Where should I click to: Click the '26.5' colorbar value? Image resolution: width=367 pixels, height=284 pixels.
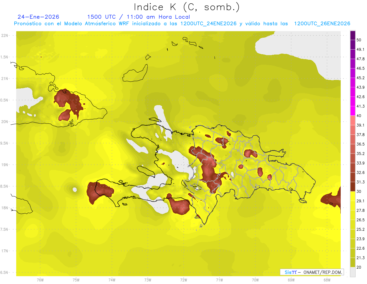(x=361, y=220)
